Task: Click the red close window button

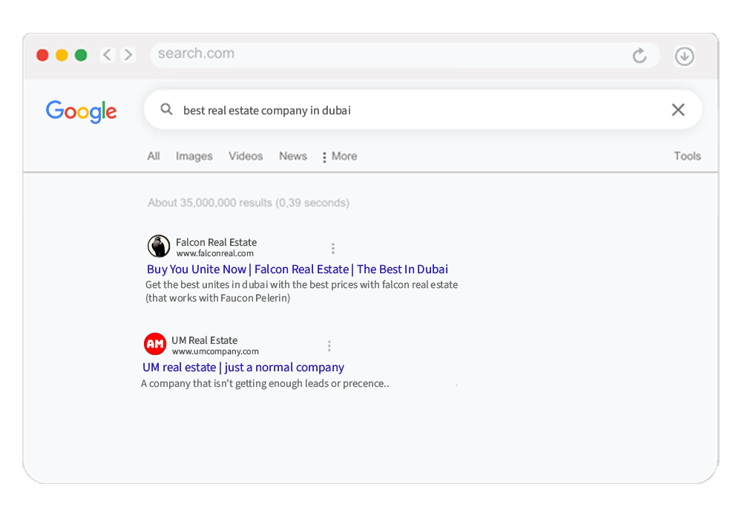Action: point(42,56)
